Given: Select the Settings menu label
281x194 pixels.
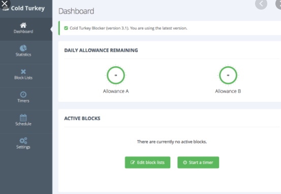Looking at the screenshot, I should tap(23, 147).
